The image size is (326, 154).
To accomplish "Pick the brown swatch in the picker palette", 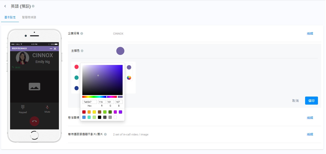I will (99, 112).
